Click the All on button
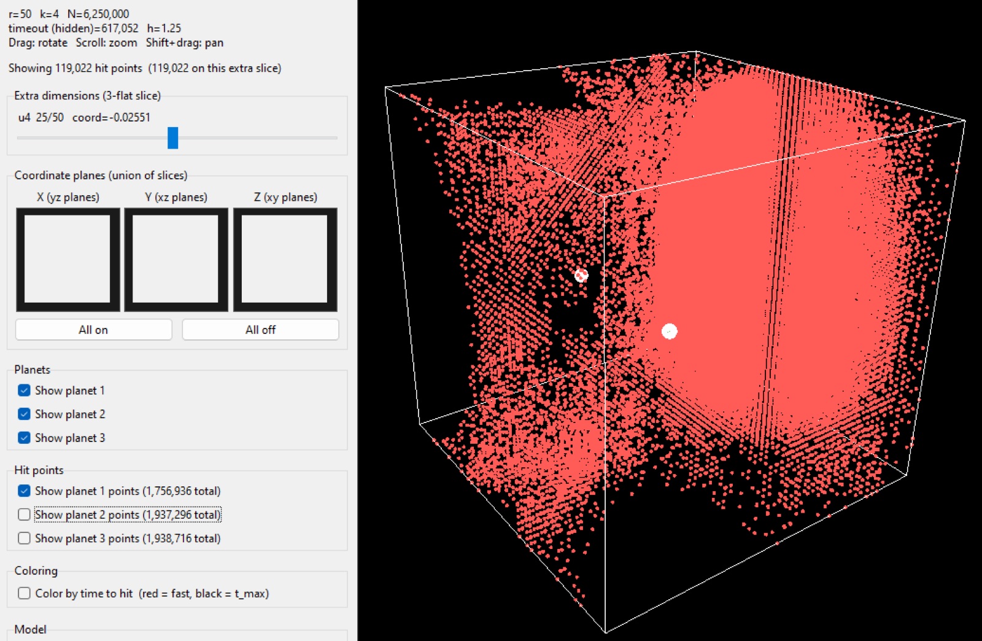 pyautogui.click(x=93, y=330)
